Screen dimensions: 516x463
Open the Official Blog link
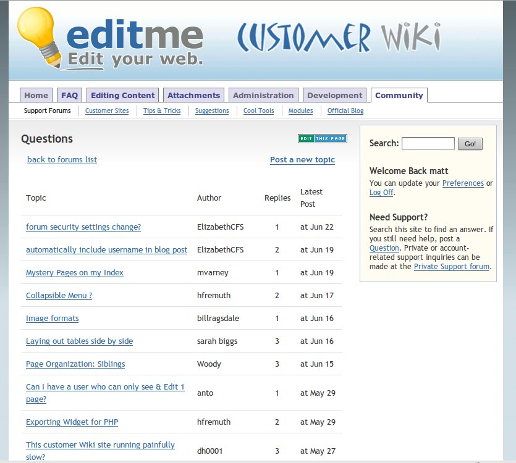pos(345,111)
